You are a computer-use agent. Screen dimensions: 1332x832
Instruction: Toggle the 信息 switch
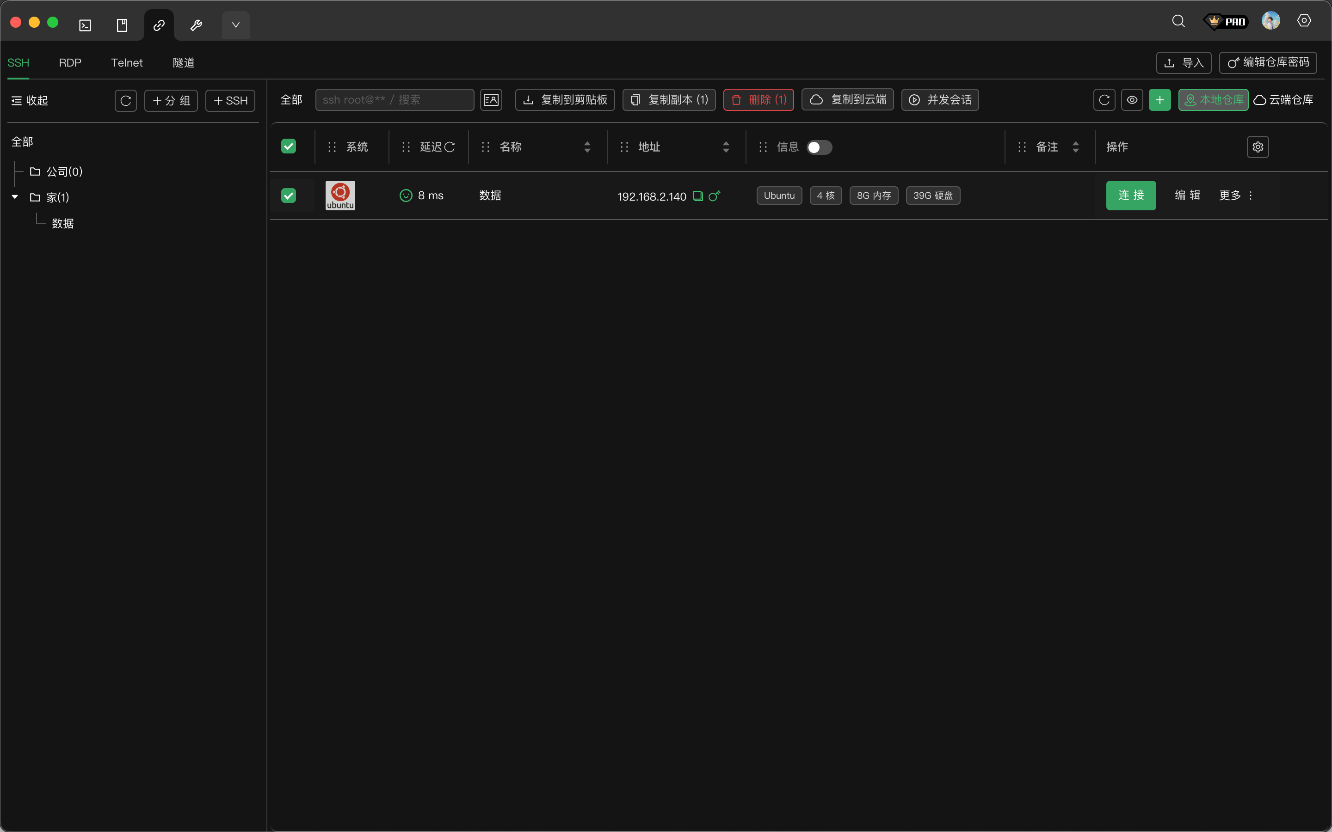(819, 147)
